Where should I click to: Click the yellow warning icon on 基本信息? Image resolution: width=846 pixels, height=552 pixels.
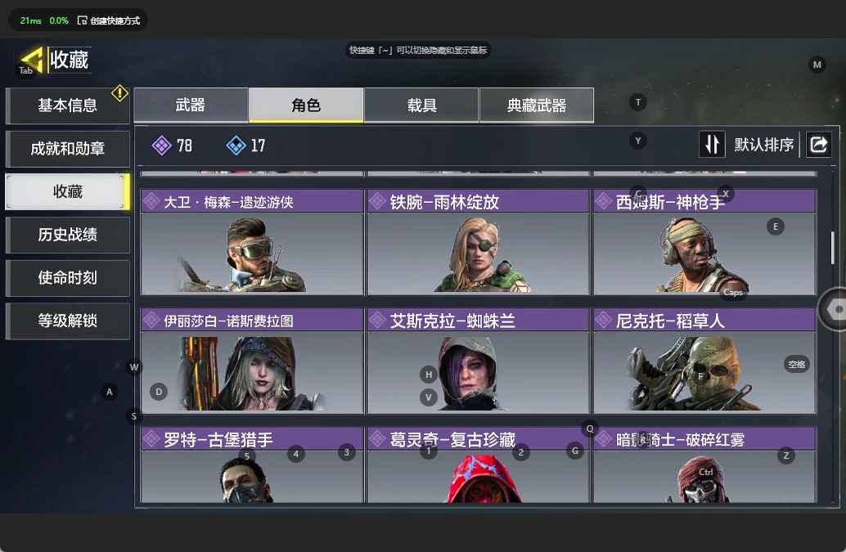[x=119, y=93]
